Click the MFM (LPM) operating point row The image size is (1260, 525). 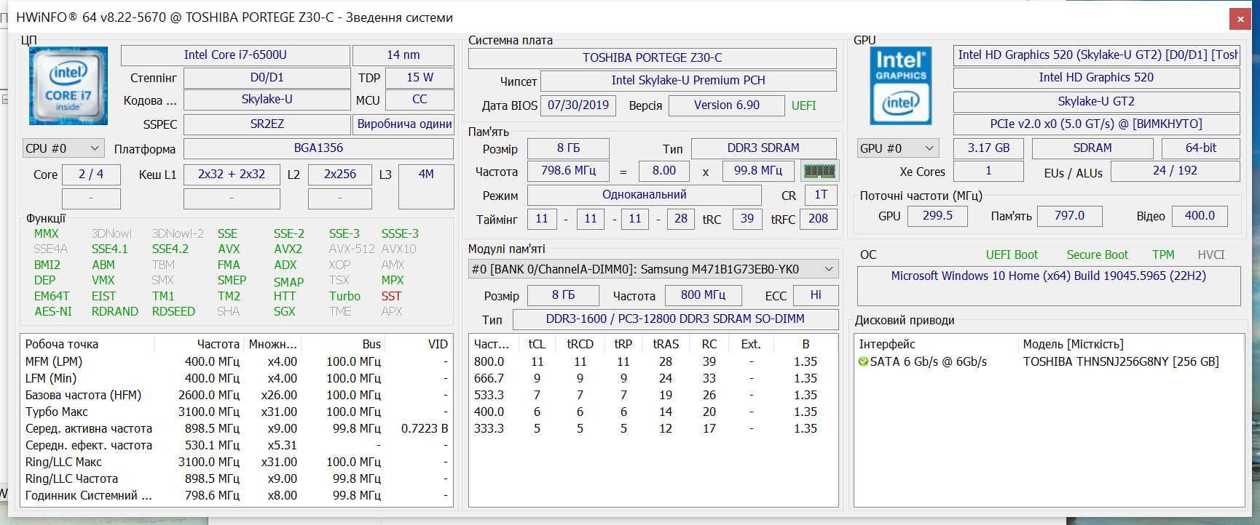pyautogui.click(x=237, y=361)
